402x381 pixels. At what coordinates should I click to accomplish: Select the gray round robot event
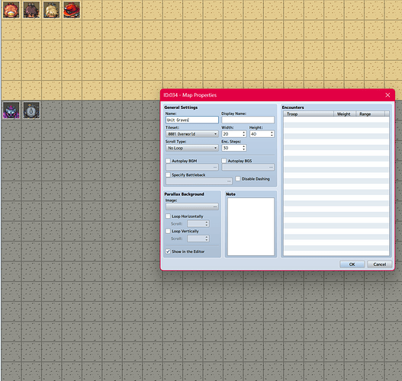point(31,110)
